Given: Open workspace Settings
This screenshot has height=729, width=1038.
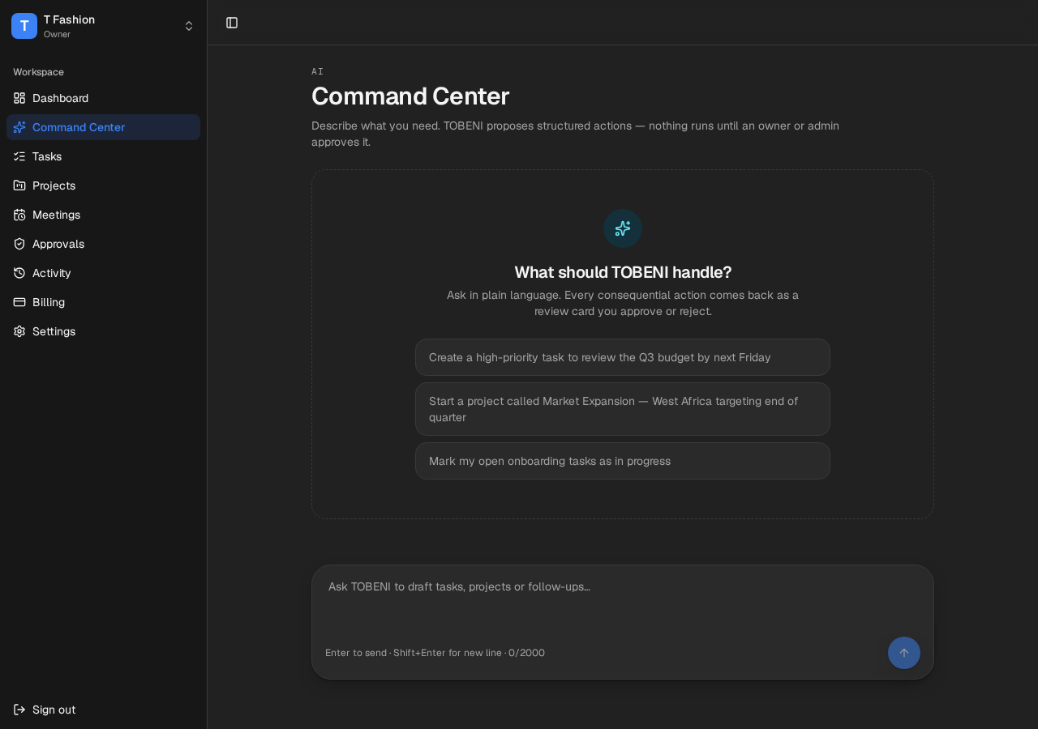Looking at the screenshot, I should click(103, 331).
